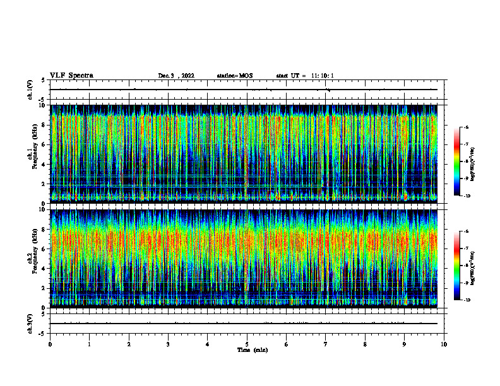Click the "ch.1(V)" waveform axis label
Screen dimensions: 500x386
[30, 90]
